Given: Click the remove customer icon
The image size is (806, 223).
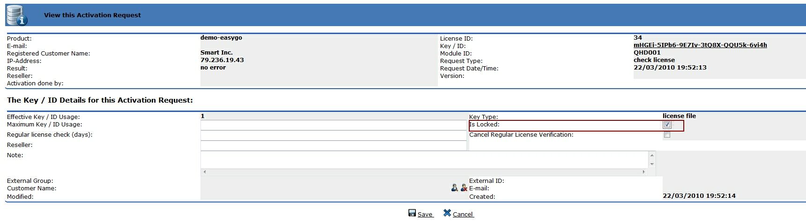Looking at the screenshot, I should point(464,188).
